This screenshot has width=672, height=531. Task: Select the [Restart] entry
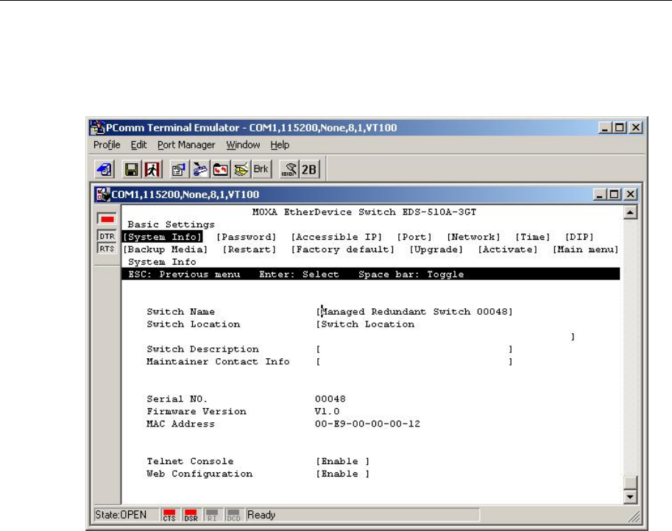[x=250, y=249]
